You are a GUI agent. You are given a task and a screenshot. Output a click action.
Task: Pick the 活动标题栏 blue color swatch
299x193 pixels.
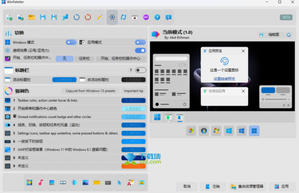64,80
